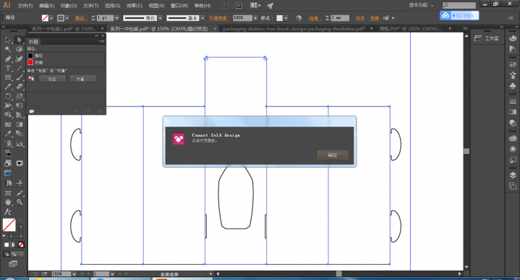Toggle the none-color mode button under swatches
Viewport: 520px width, 280px height.
click(21, 245)
